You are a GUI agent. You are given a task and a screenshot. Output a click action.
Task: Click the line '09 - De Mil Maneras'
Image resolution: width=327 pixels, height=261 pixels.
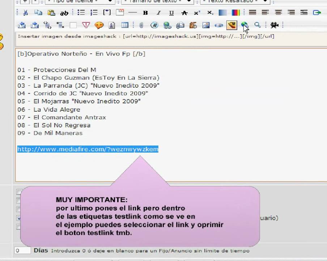click(x=50, y=133)
